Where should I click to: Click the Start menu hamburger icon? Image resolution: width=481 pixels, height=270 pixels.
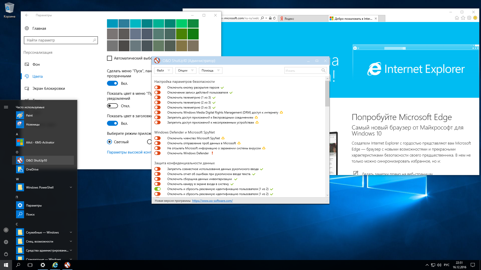click(6, 107)
